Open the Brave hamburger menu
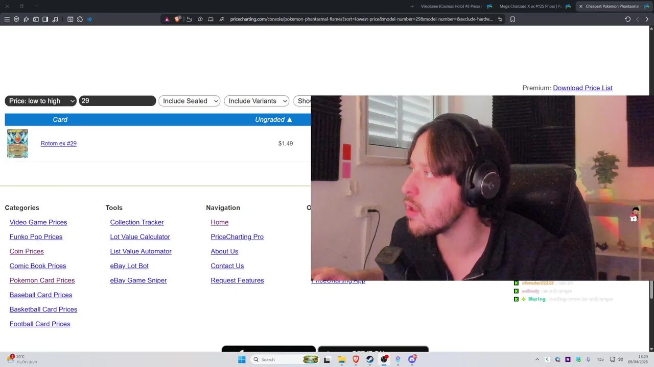Viewport: 654px width, 367px height. [x=7, y=19]
